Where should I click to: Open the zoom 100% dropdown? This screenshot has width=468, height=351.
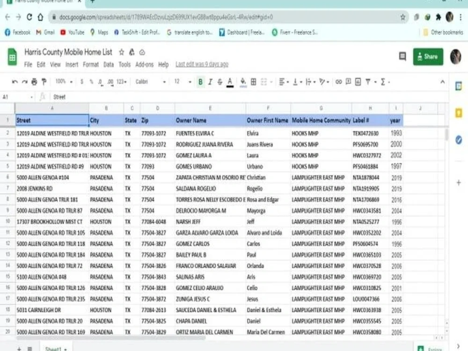coord(64,81)
